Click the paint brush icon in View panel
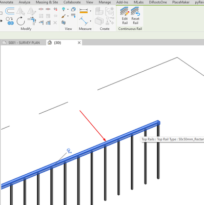This screenshot has width=204, height=205. tap(64, 16)
